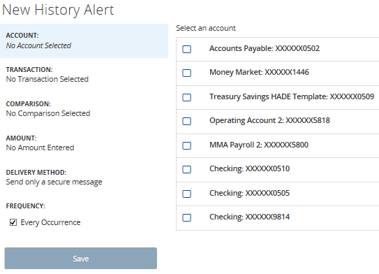Click 'Checking: XXXXXX9814' text
379x274 pixels.
click(x=249, y=217)
